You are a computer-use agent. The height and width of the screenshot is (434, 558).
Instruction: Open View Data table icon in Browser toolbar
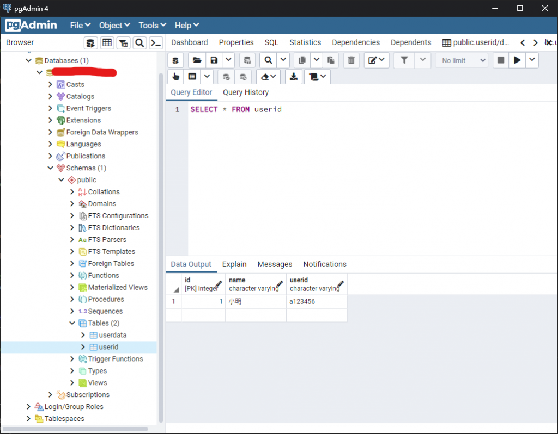(107, 43)
